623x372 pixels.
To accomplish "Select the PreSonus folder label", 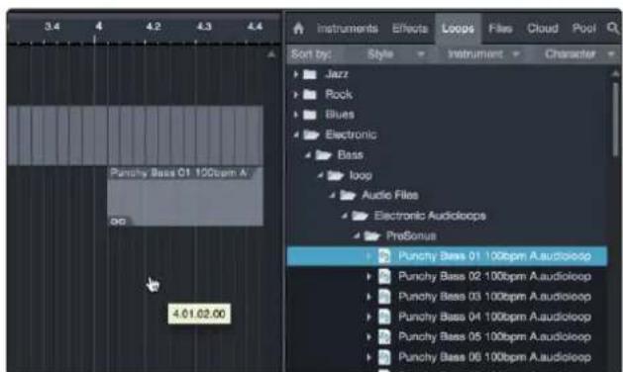I will click(411, 235).
